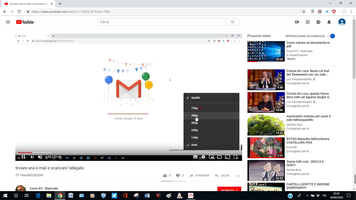The image size is (356, 200).
Task: Open the Adobe Acrobat PDF extension
Action: coord(320,12)
